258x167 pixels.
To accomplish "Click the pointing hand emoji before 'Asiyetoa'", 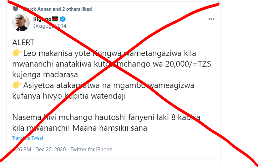I will click(x=17, y=85).
